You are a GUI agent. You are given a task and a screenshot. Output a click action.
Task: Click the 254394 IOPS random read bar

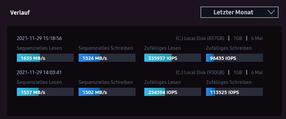[x=173, y=92]
